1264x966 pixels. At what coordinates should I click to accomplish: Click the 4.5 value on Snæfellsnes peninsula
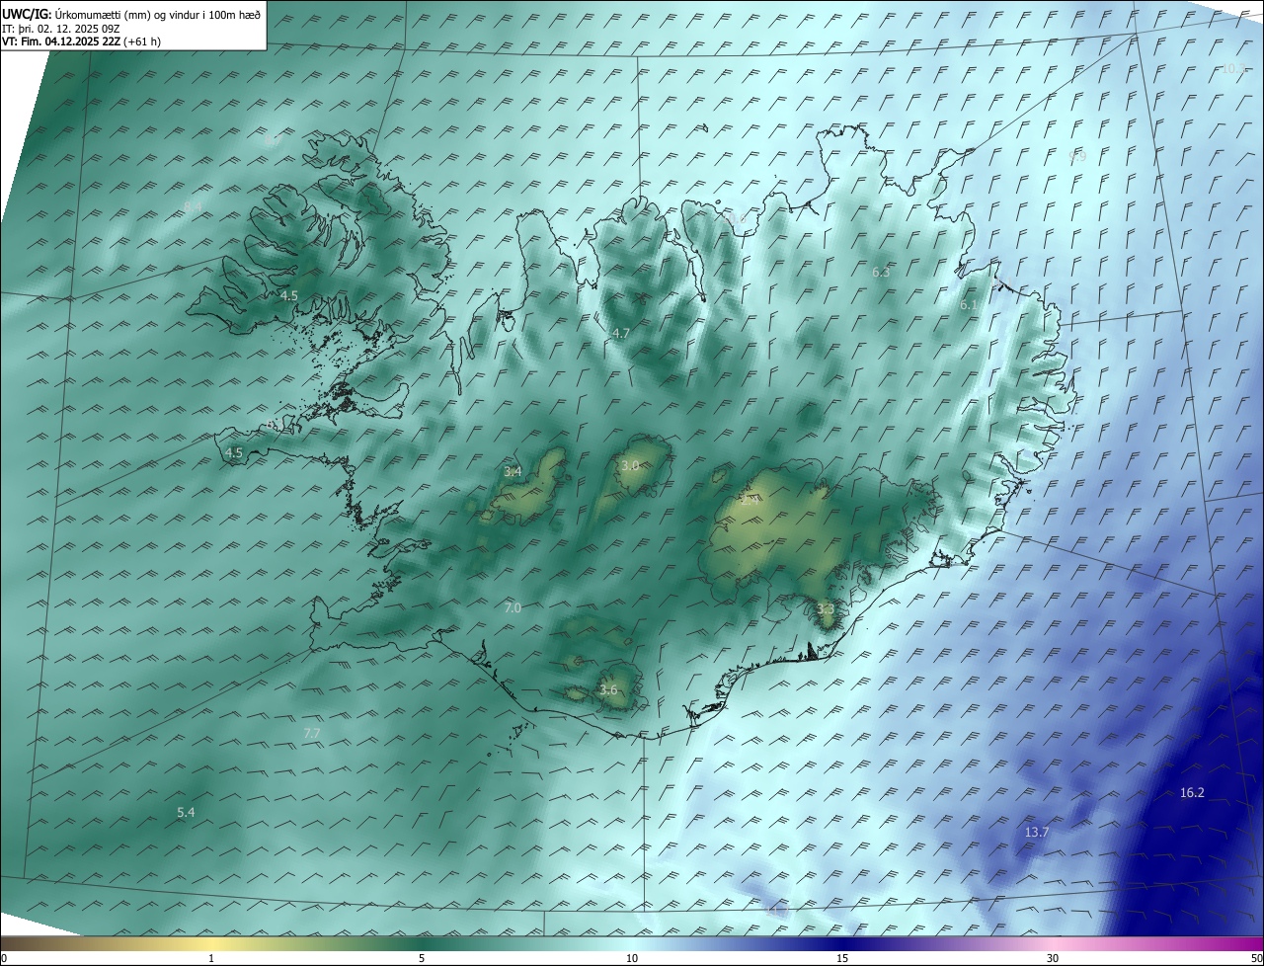pos(234,452)
